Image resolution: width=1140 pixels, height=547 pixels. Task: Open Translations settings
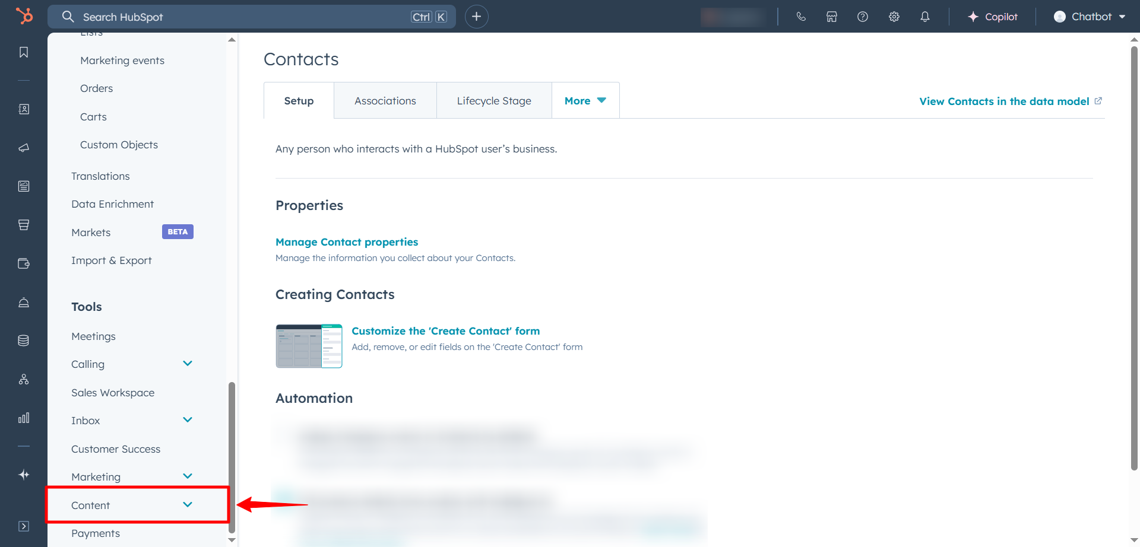pos(100,176)
